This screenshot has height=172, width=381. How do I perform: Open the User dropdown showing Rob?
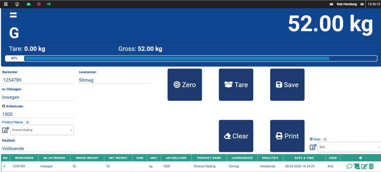[x=349, y=147]
